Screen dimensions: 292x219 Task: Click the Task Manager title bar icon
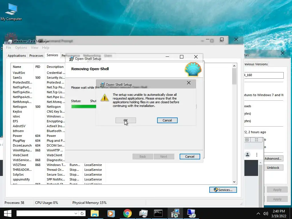click(10, 41)
